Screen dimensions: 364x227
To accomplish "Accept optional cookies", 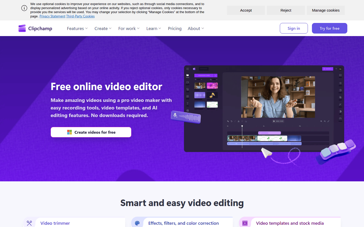I will click(x=246, y=10).
